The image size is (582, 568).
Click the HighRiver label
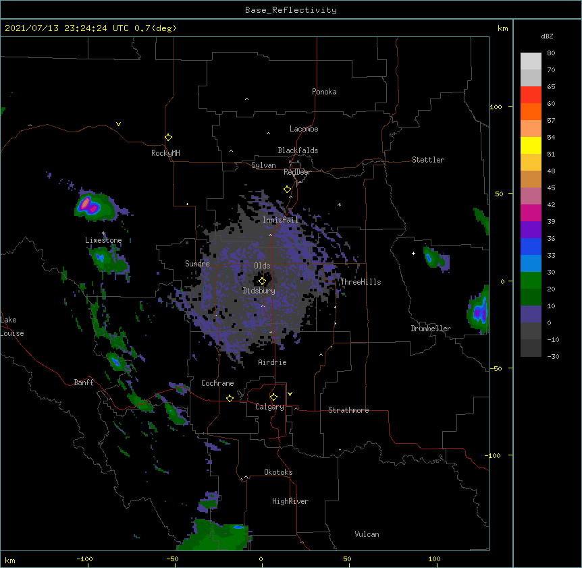pyautogui.click(x=290, y=501)
